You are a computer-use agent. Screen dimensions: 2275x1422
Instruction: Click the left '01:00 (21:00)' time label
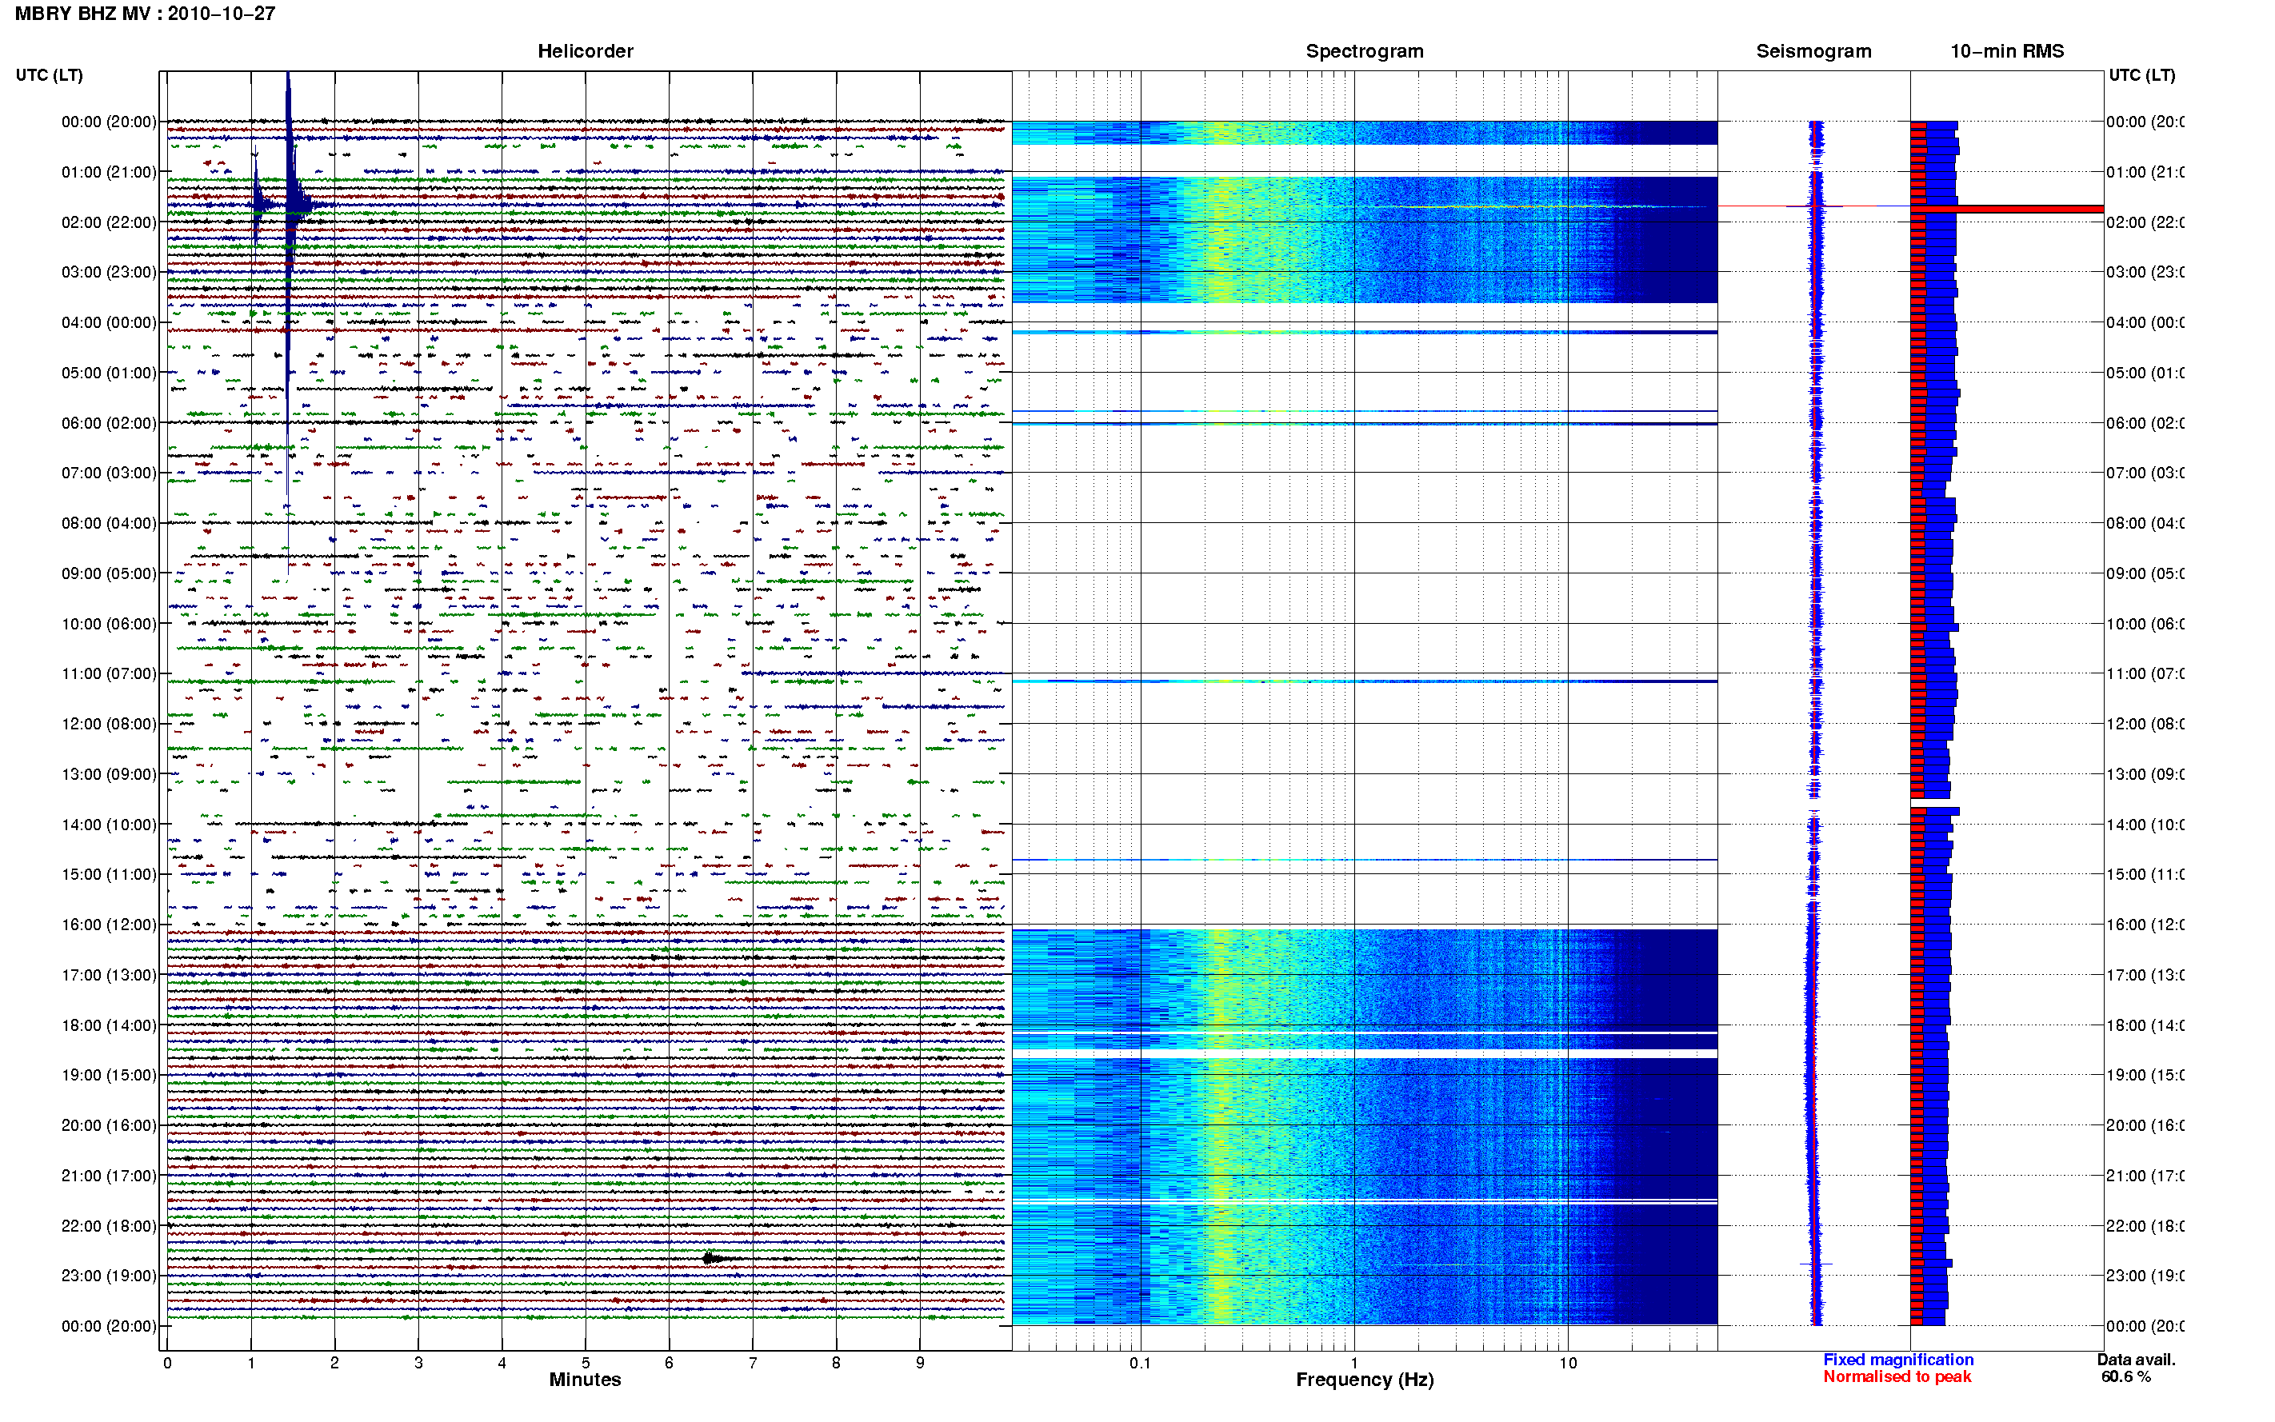coord(109,172)
